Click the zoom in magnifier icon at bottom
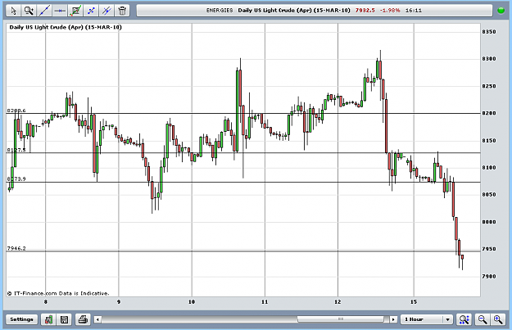 [497, 319]
